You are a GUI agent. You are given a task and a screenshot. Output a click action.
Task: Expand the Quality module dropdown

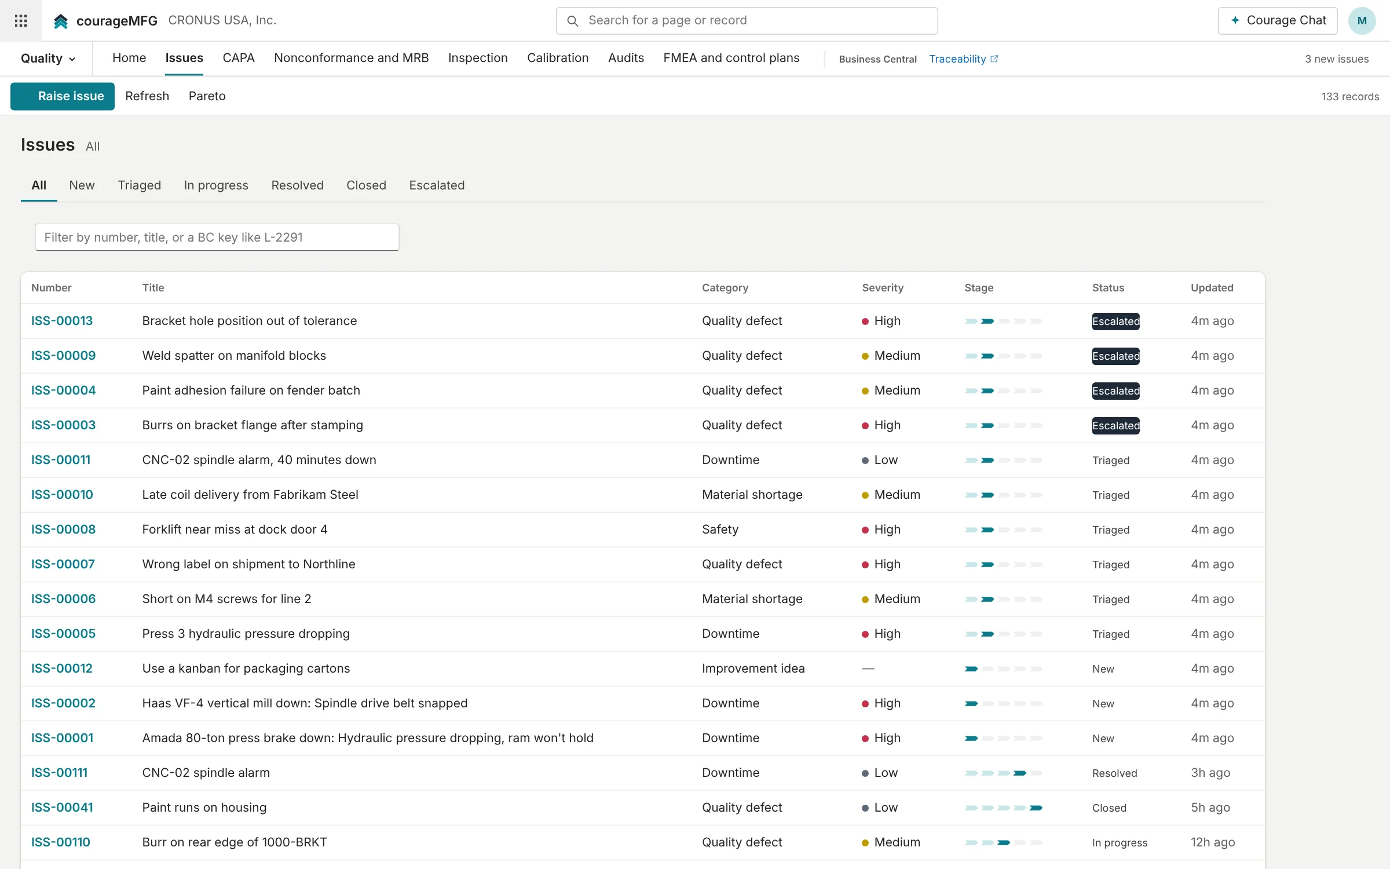coord(48,59)
